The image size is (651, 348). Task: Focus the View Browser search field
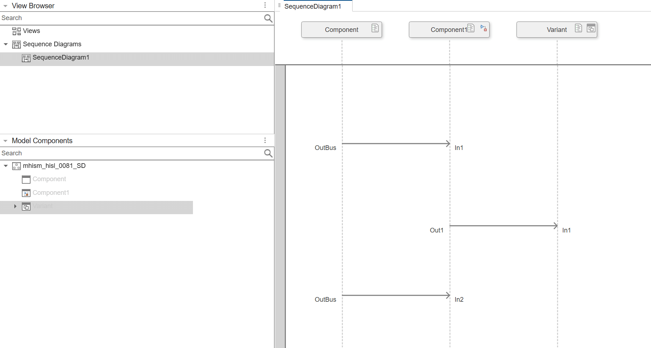point(132,18)
